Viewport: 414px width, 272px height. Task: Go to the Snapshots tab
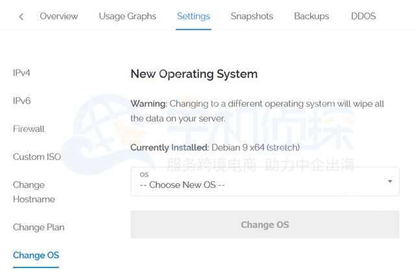[252, 16]
